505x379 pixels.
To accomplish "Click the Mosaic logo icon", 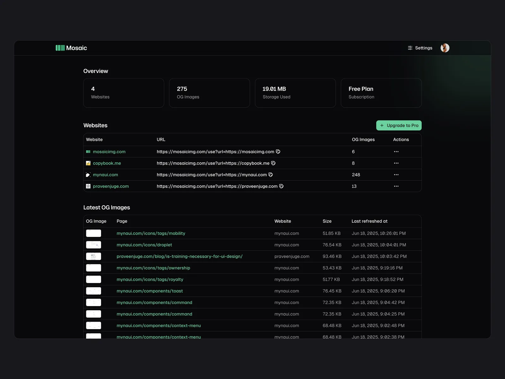I will point(60,48).
